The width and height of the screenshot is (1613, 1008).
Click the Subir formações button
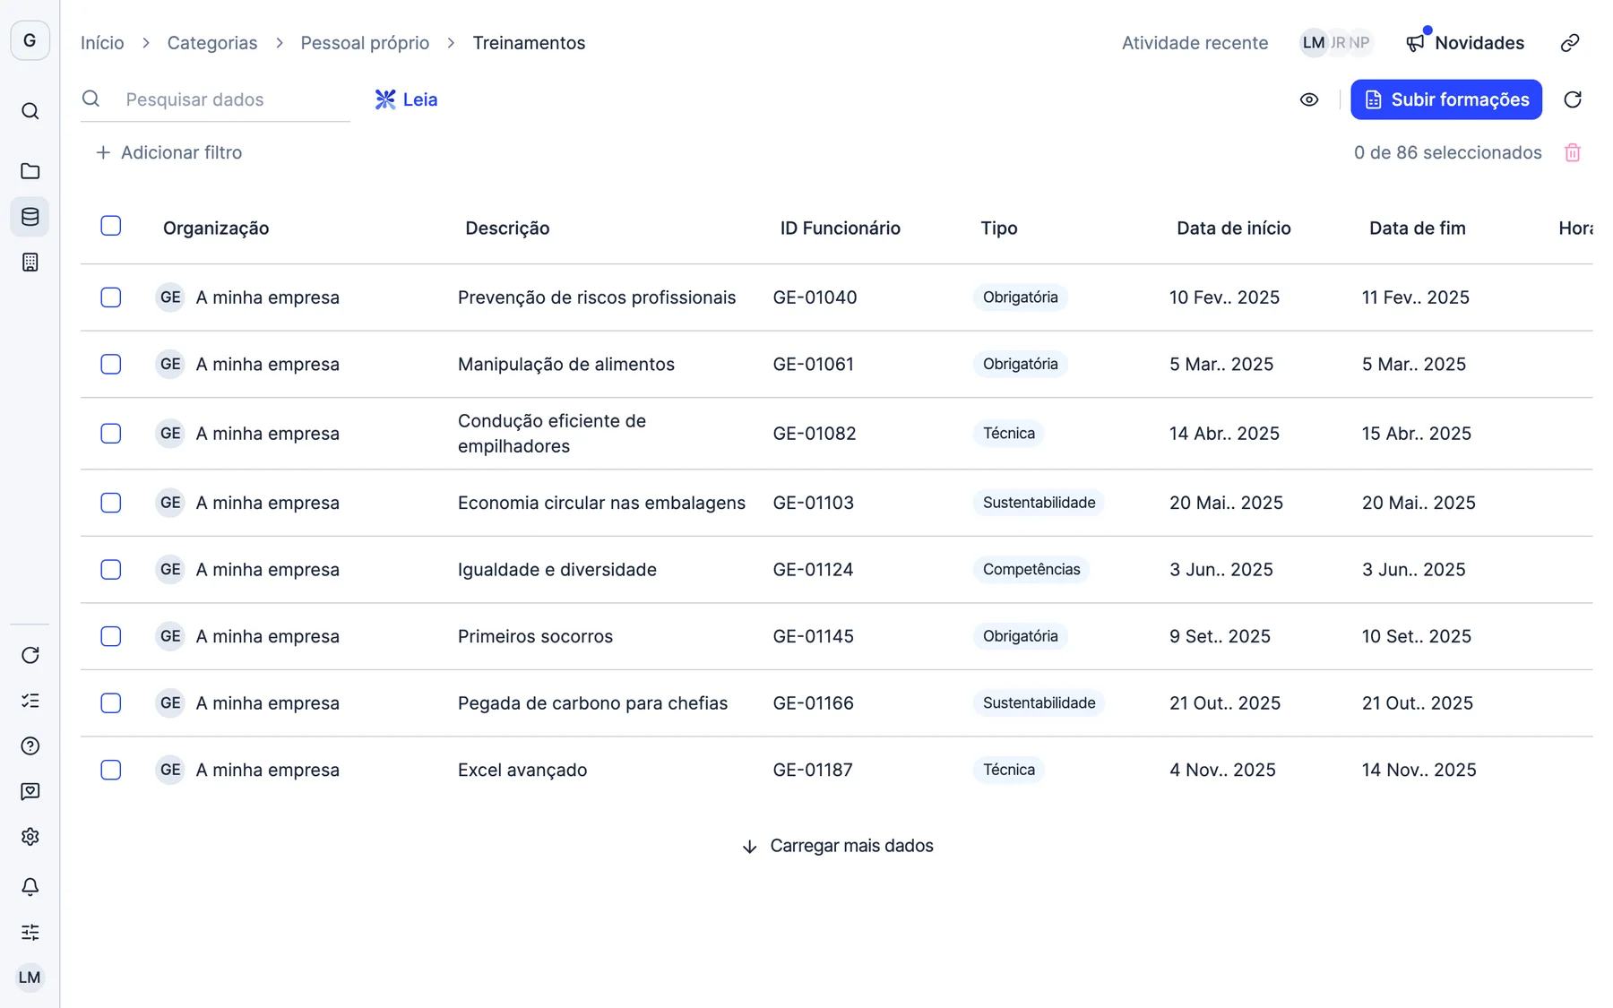(x=1446, y=99)
